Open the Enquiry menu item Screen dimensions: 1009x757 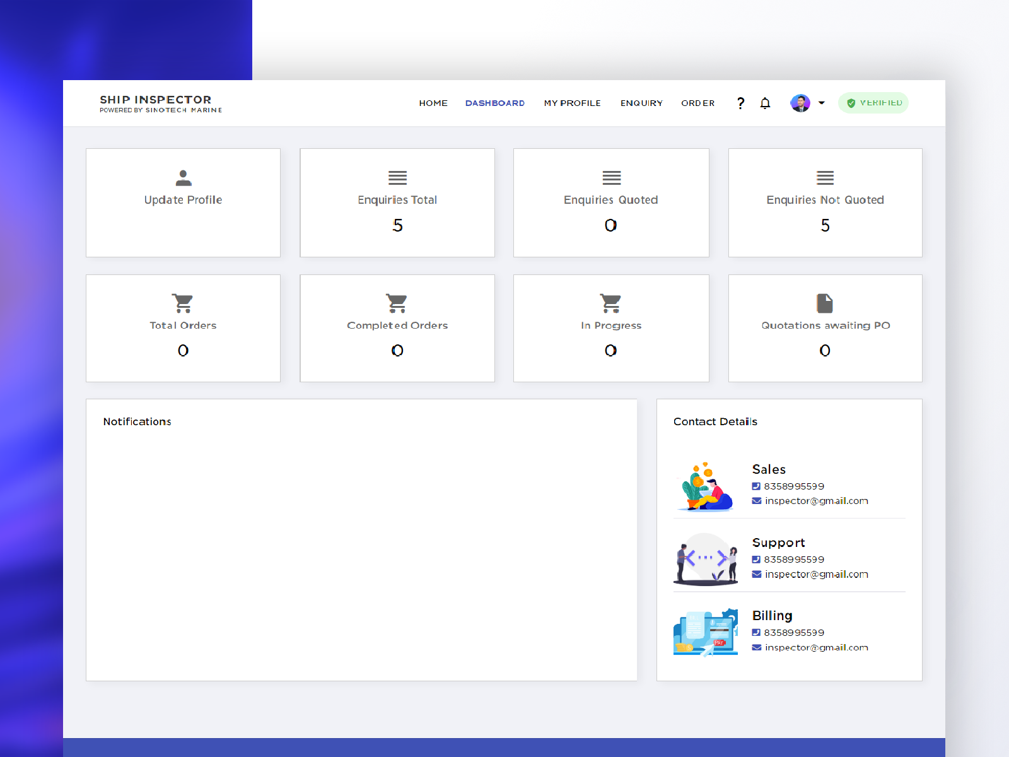(x=641, y=103)
